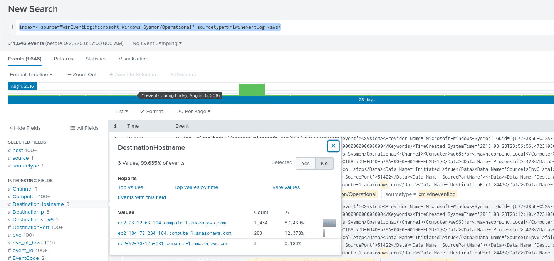Switch to the Visualization tab

pyautogui.click(x=133, y=59)
